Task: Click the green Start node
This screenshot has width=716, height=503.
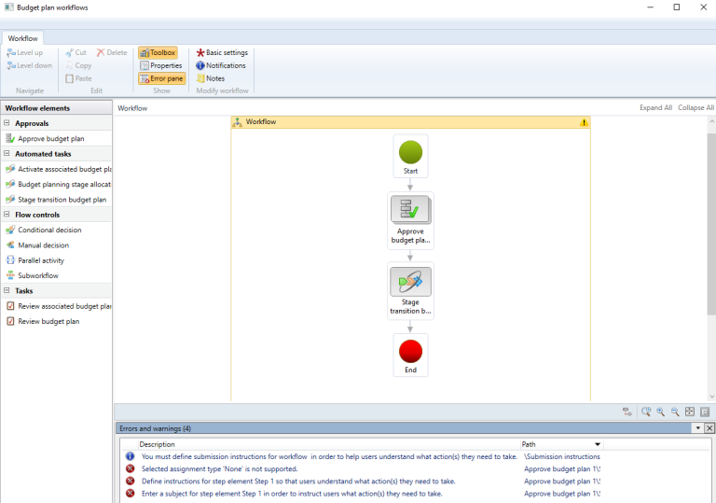Action: tap(410, 153)
